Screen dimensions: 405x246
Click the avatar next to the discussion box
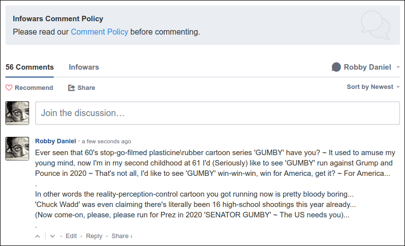click(x=17, y=113)
